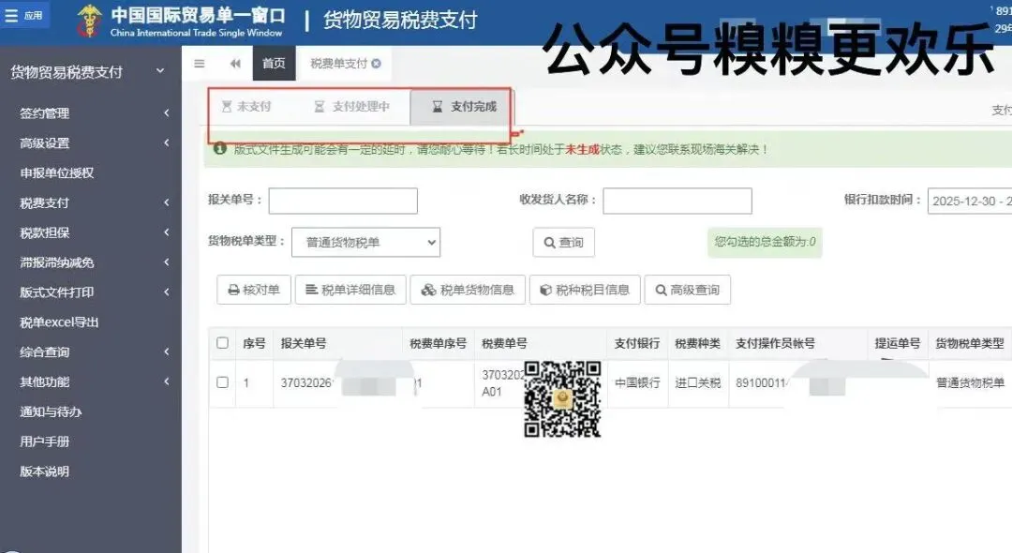The width and height of the screenshot is (1012, 553).
Task: Focus the 报关单号 input field
Action: (x=343, y=201)
